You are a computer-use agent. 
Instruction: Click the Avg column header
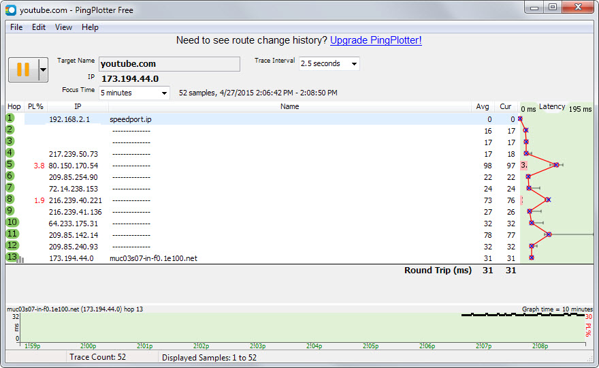point(483,107)
